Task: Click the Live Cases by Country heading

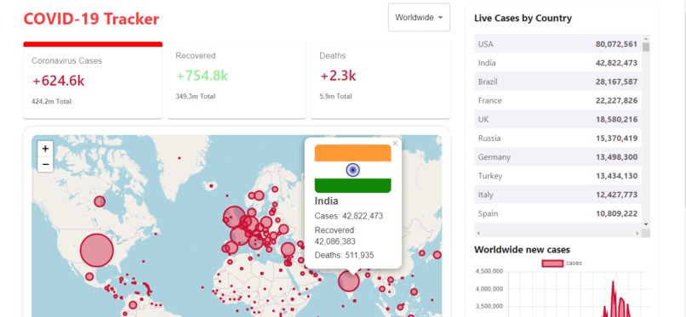Action: 523,19
